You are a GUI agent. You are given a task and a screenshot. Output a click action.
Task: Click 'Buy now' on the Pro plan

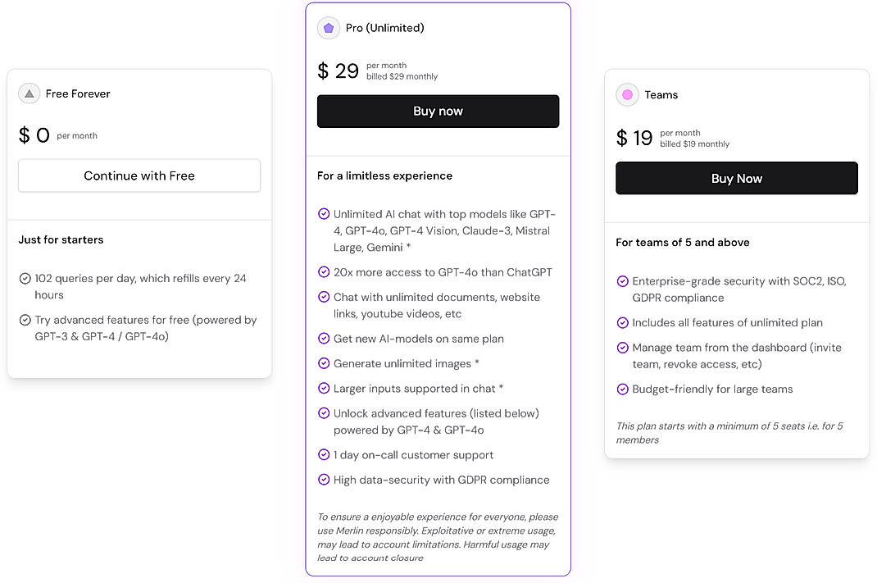438,111
